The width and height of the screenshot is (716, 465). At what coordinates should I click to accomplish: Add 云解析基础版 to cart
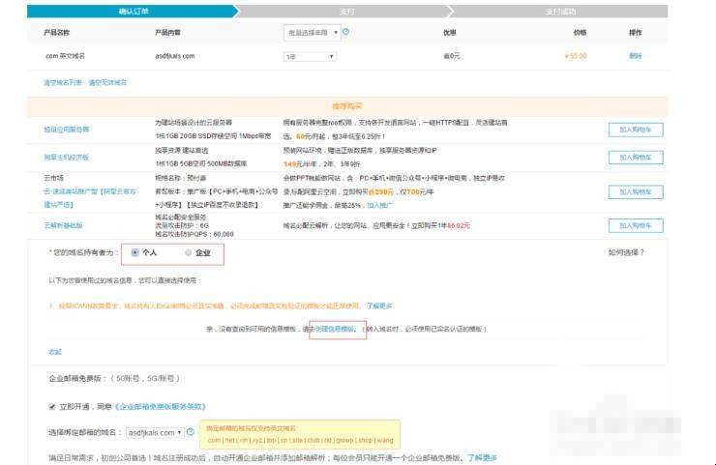click(x=636, y=225)
